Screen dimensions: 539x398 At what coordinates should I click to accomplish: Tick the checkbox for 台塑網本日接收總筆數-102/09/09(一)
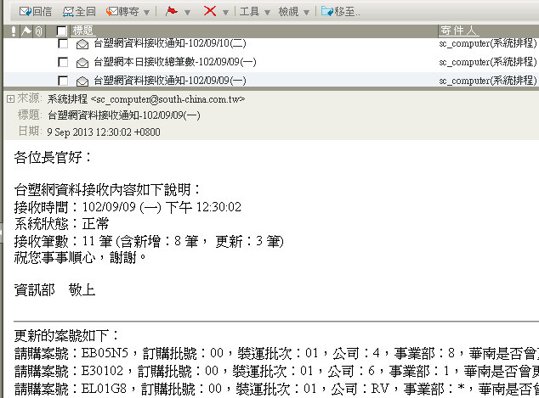tap(62, 62)
